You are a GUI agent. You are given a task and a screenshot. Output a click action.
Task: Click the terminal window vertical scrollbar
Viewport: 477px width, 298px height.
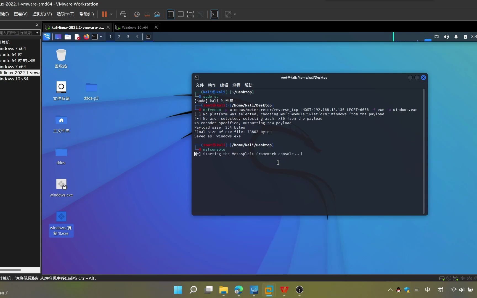click(424, 151)
